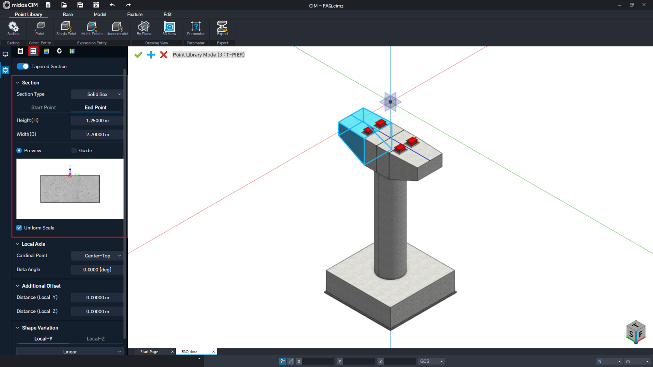This screenshot has width=653, height=367.
Task: Switch to 3D View
Action: coord(169,29)
